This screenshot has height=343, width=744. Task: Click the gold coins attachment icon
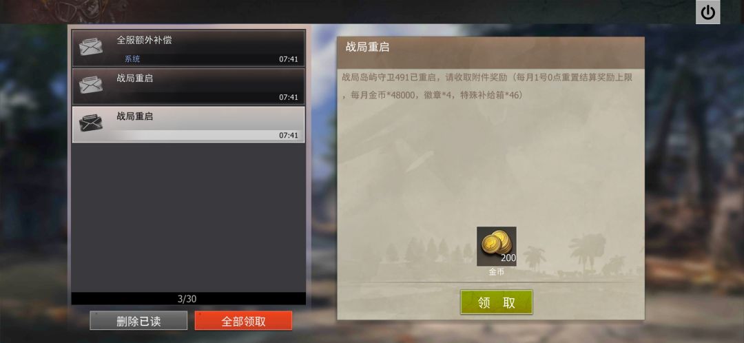496,246
